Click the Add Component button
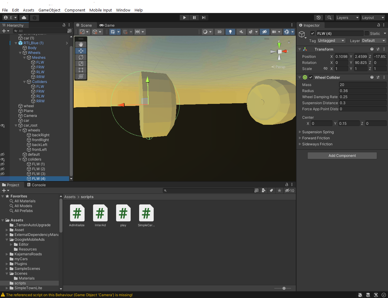The height and width of the screenshot is (298, 388). (342, 156)
